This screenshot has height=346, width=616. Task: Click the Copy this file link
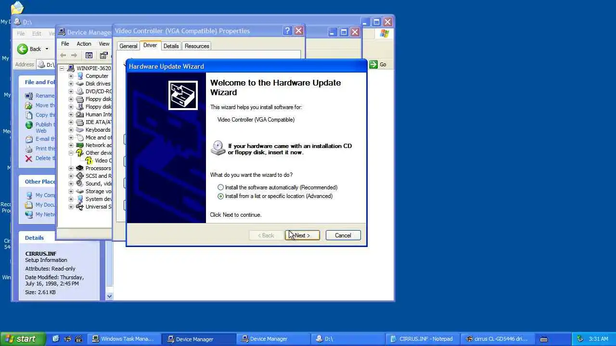coord(45,115)
